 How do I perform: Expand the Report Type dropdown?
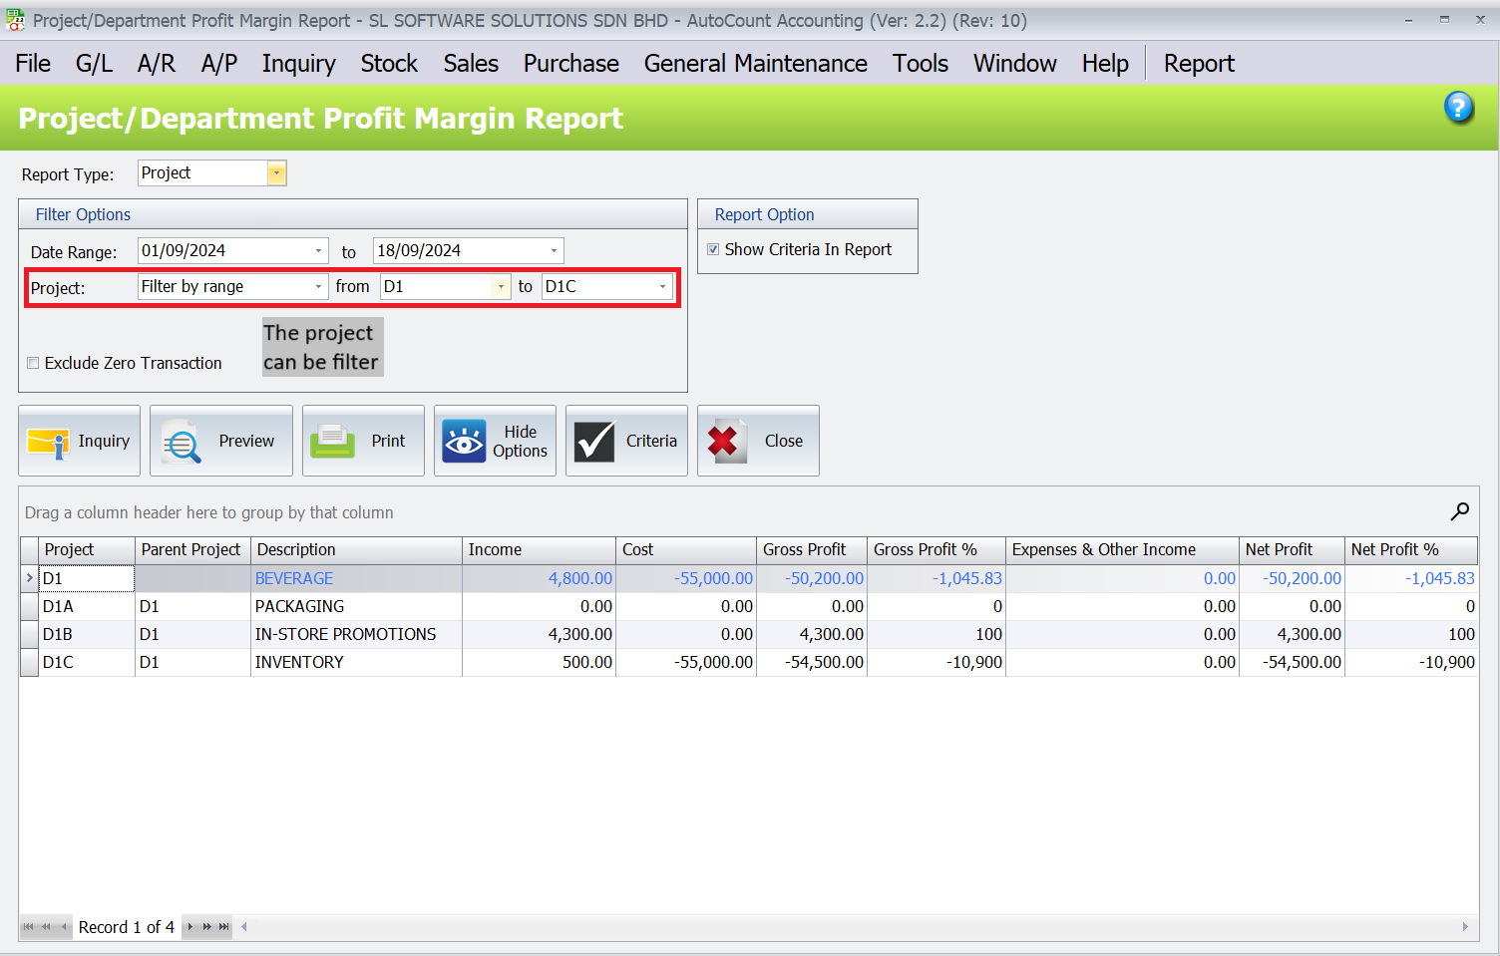[276, 173]
